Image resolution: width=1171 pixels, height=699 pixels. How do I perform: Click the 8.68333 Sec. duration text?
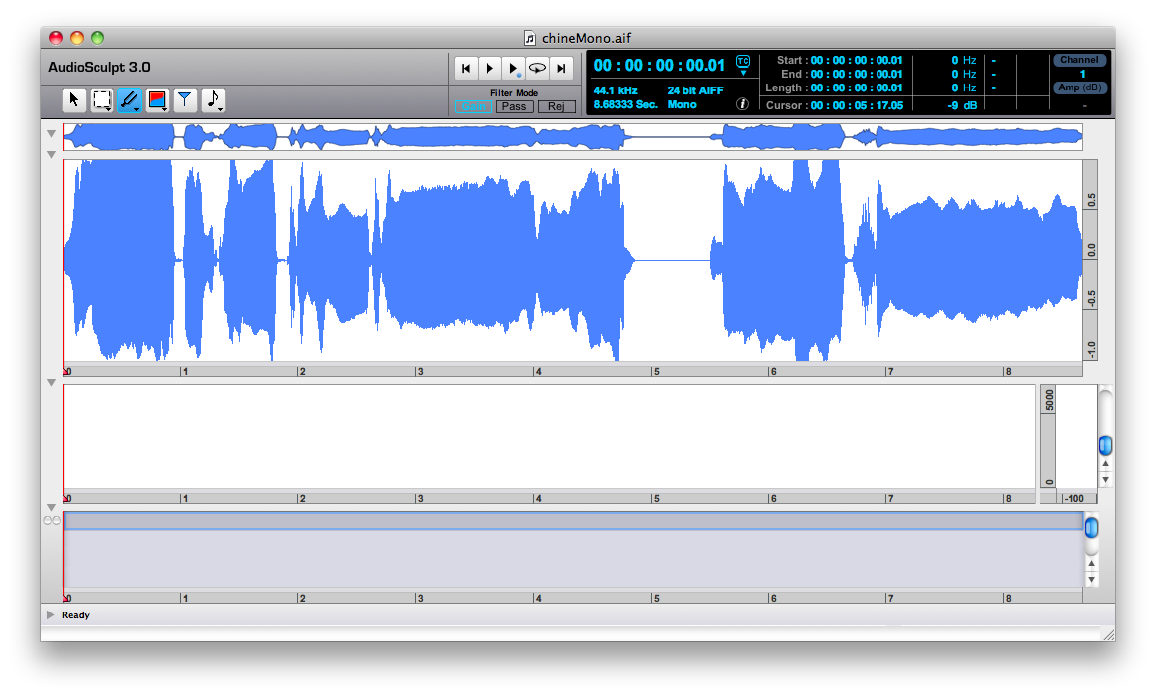coord(625,104)
